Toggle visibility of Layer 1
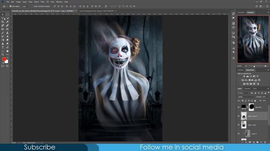 point(239,134)
